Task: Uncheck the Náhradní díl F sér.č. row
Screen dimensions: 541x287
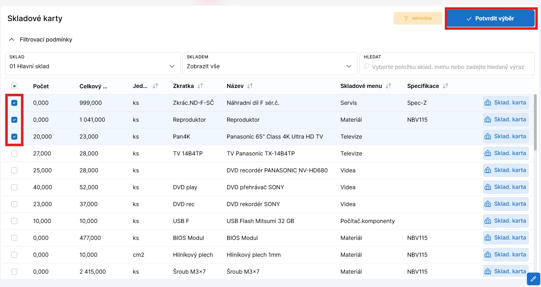Action: pyautogui.click(x=14, y=103)
